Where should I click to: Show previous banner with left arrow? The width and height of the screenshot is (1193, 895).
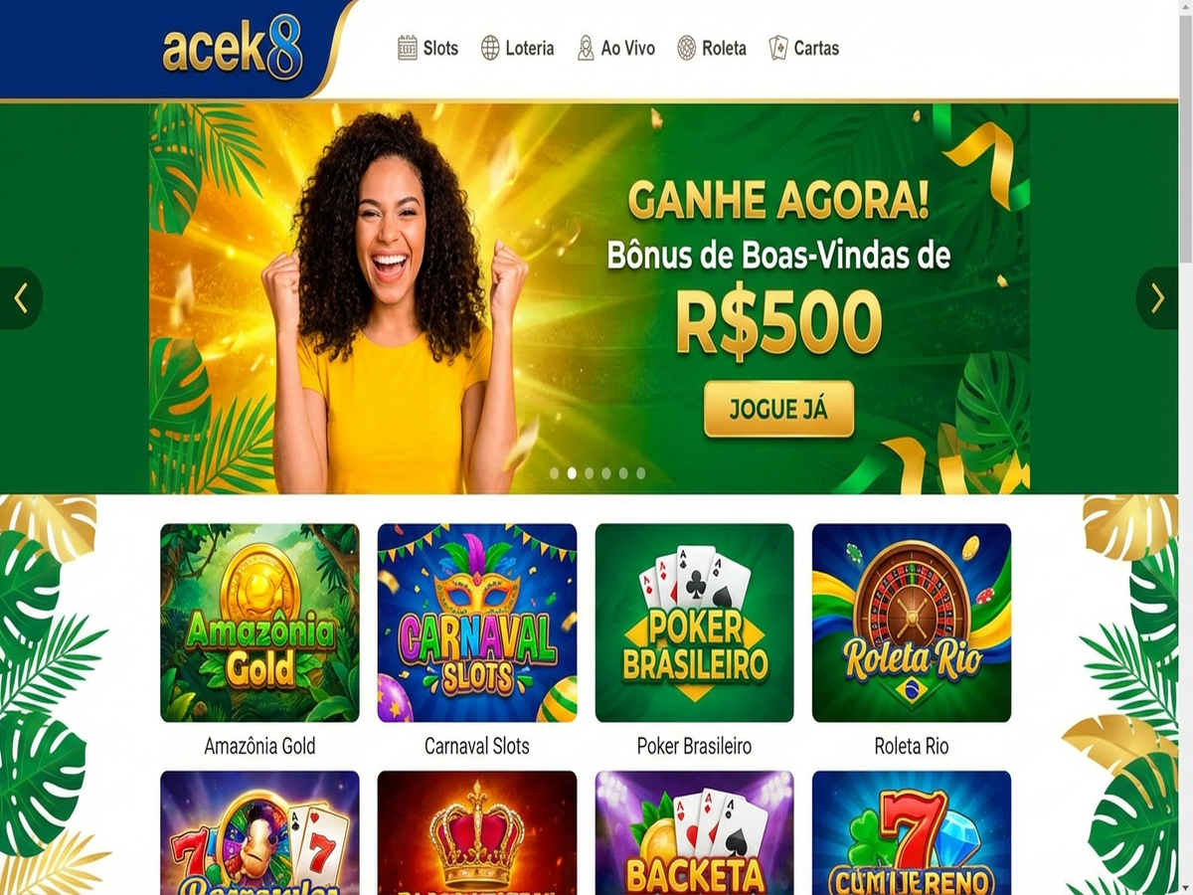click(x=21, y=298)
